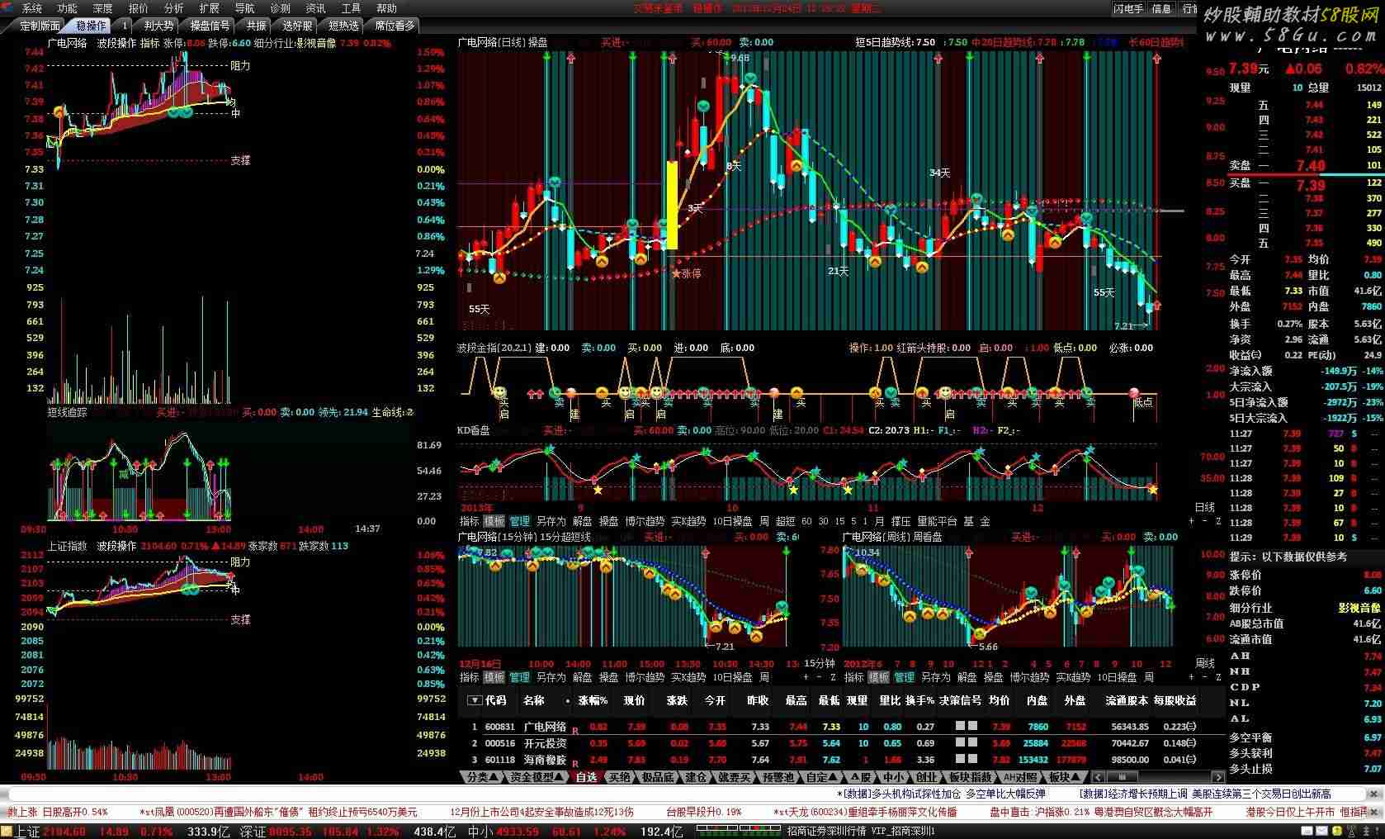Click the Z icon under weekly chart
The width and height of the screenshot is (1385, 839).
(1217, 677)
